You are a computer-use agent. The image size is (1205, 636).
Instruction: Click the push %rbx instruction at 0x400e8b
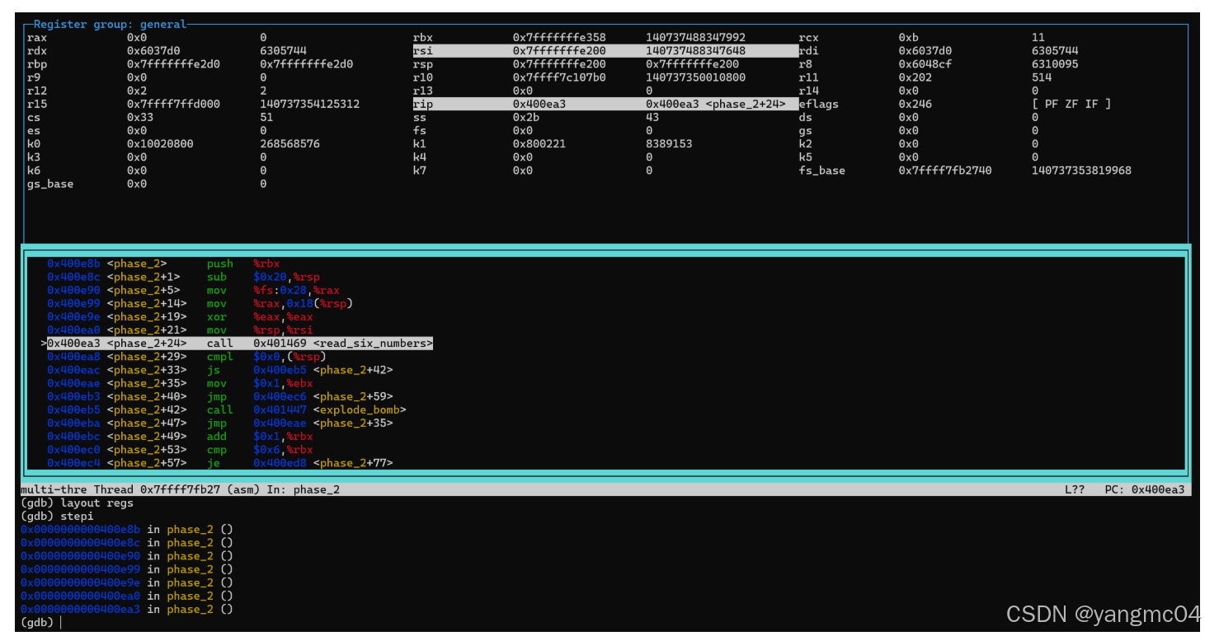pos(163,264)
